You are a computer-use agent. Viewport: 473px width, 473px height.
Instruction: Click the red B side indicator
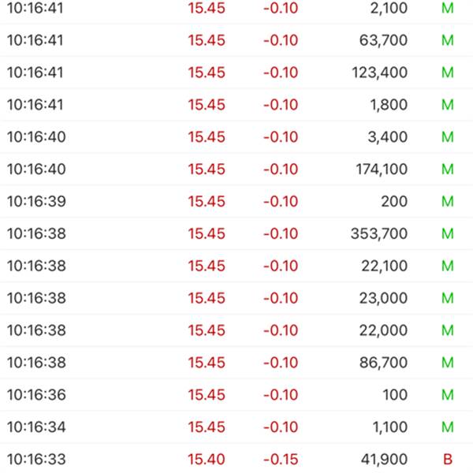tap(448, 459)
